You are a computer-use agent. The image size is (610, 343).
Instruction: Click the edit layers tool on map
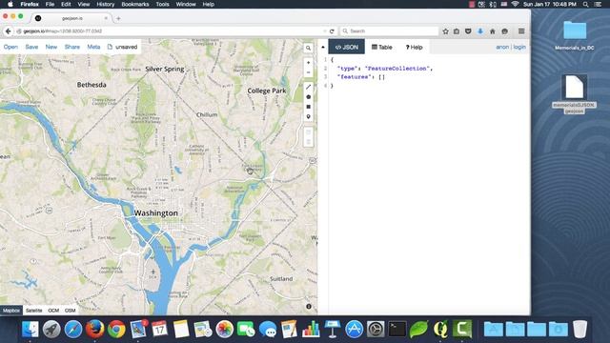308,132
